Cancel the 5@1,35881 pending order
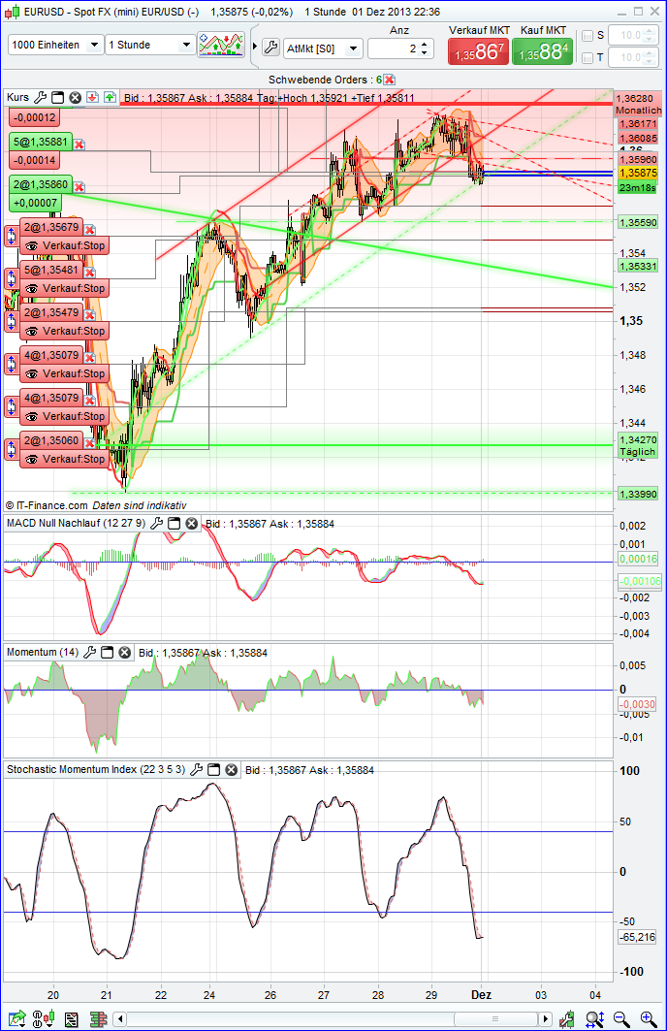 click(79, 143)
